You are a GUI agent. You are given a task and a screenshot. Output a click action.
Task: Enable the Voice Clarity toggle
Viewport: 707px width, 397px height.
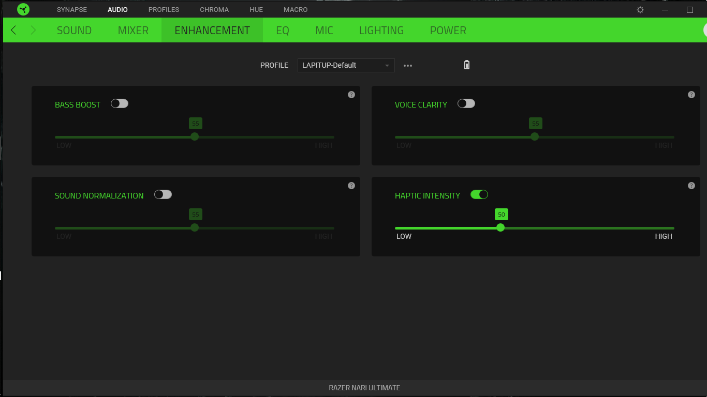coord(466,103)
